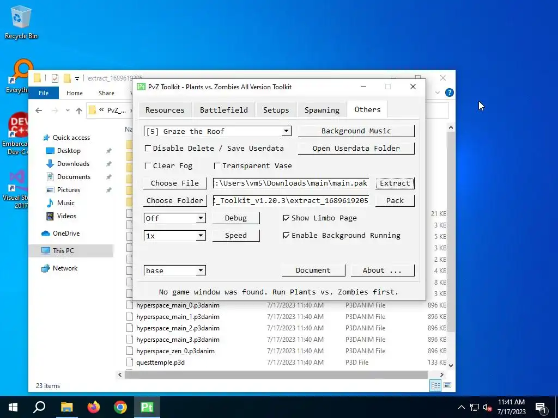Switch Explorer to details view icon

(x=435, y=385)
